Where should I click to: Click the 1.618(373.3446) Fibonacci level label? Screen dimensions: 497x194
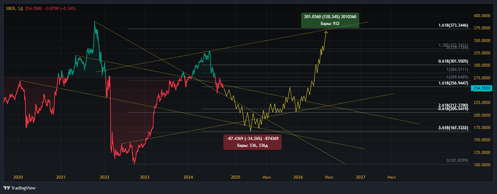pos(454,25)
